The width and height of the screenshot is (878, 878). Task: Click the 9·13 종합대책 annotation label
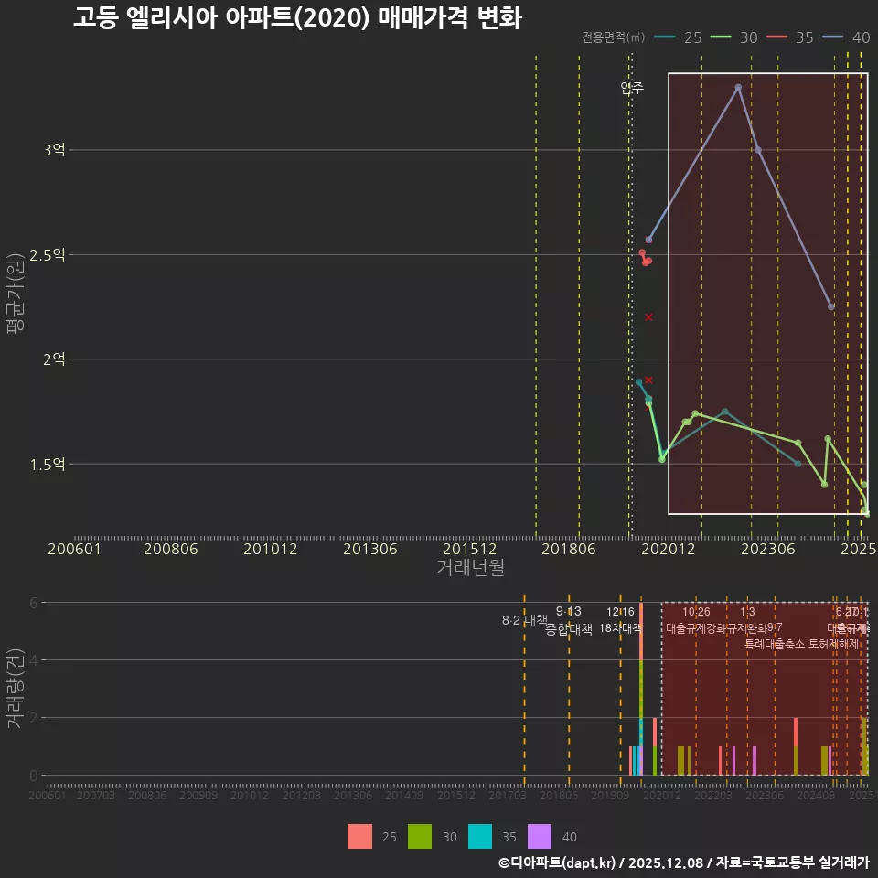click(x=571, y=621)
